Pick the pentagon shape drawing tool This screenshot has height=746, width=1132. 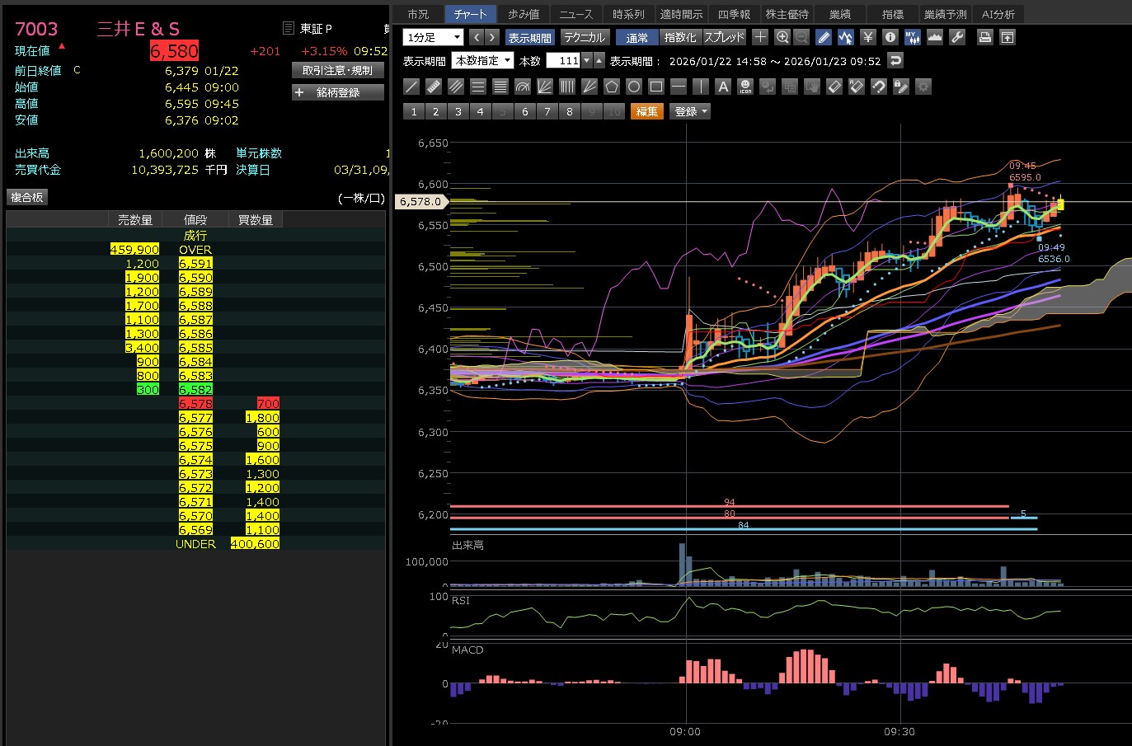pos(611,87)
